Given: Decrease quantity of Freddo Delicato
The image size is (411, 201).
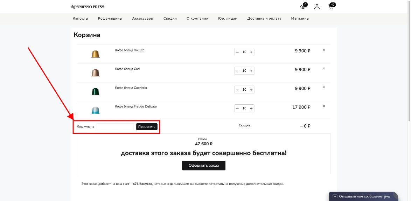Looking at the screenshot, I should [x=237, y=109].
